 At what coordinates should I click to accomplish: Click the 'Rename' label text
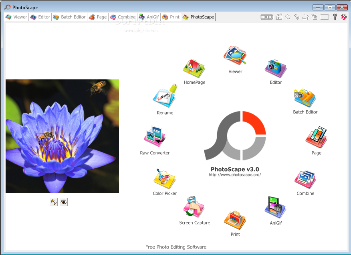tap(165, 113)
